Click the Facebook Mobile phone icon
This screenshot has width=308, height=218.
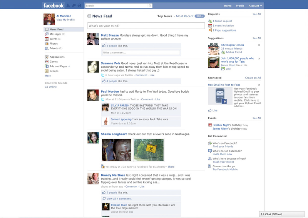(x=209, y=166)
